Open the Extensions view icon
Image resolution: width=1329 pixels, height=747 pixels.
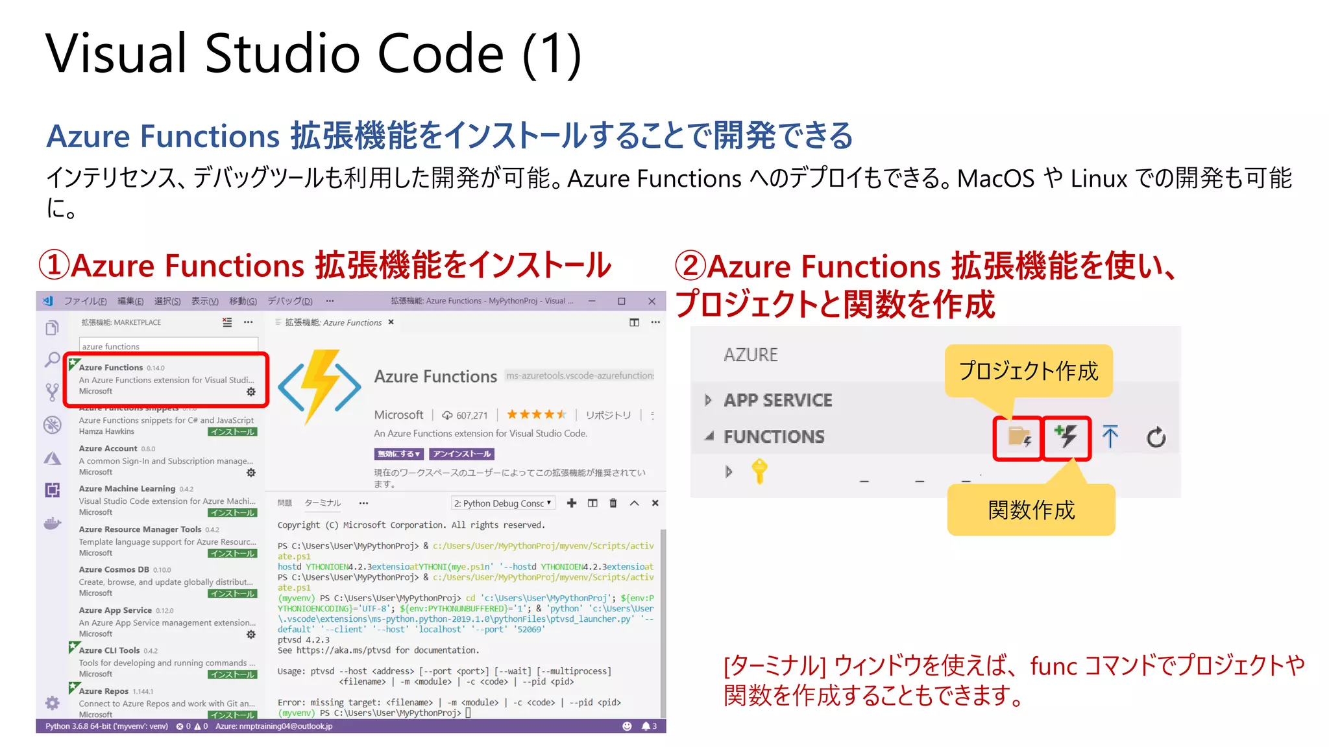click(52, 490)
